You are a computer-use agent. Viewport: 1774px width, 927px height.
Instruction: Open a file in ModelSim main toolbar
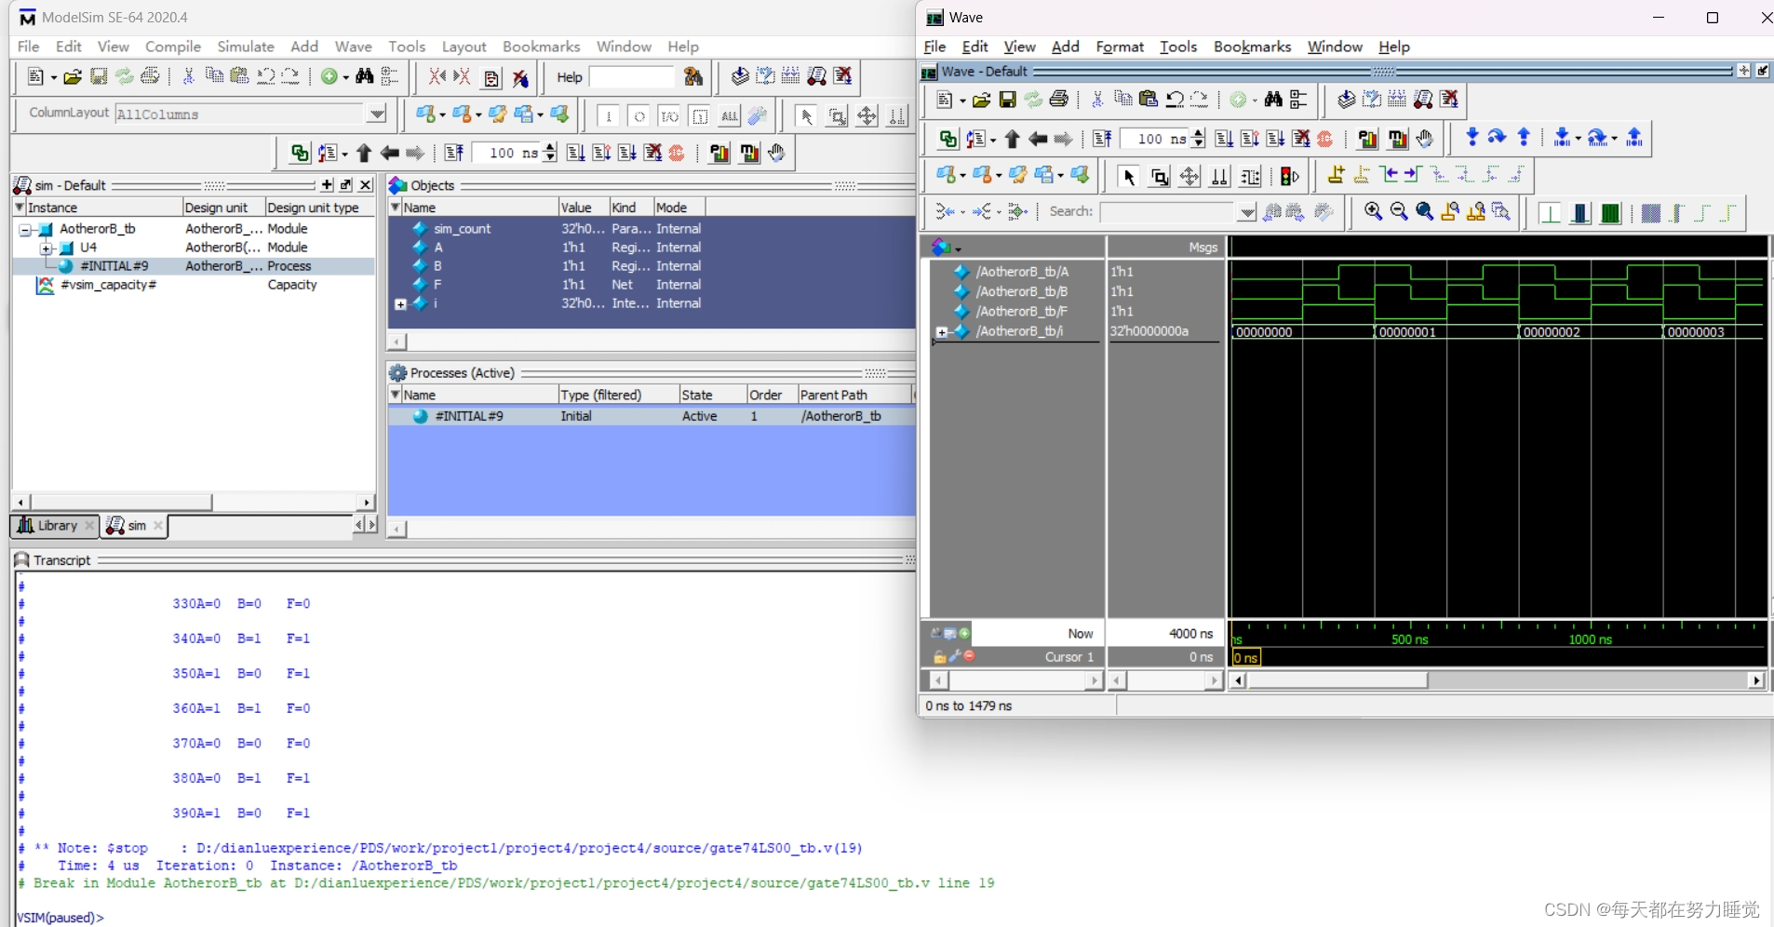click(73, 77)
